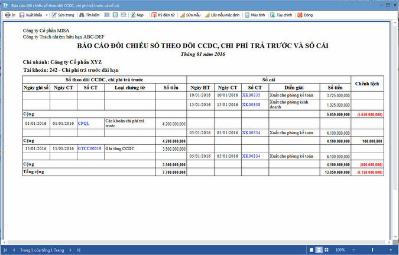Click zoom out minus button

[353, 250]
